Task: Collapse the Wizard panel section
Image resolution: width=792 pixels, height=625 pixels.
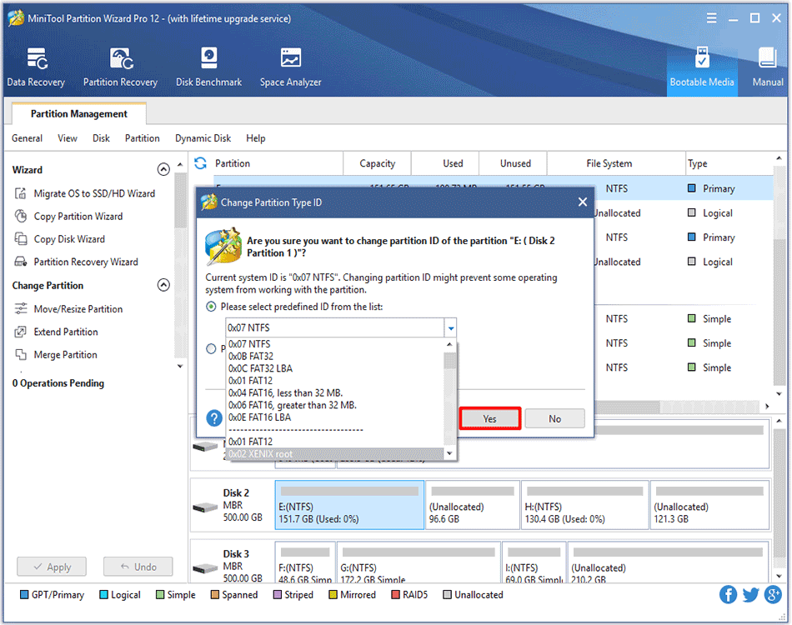Action: tap(163, 169)
